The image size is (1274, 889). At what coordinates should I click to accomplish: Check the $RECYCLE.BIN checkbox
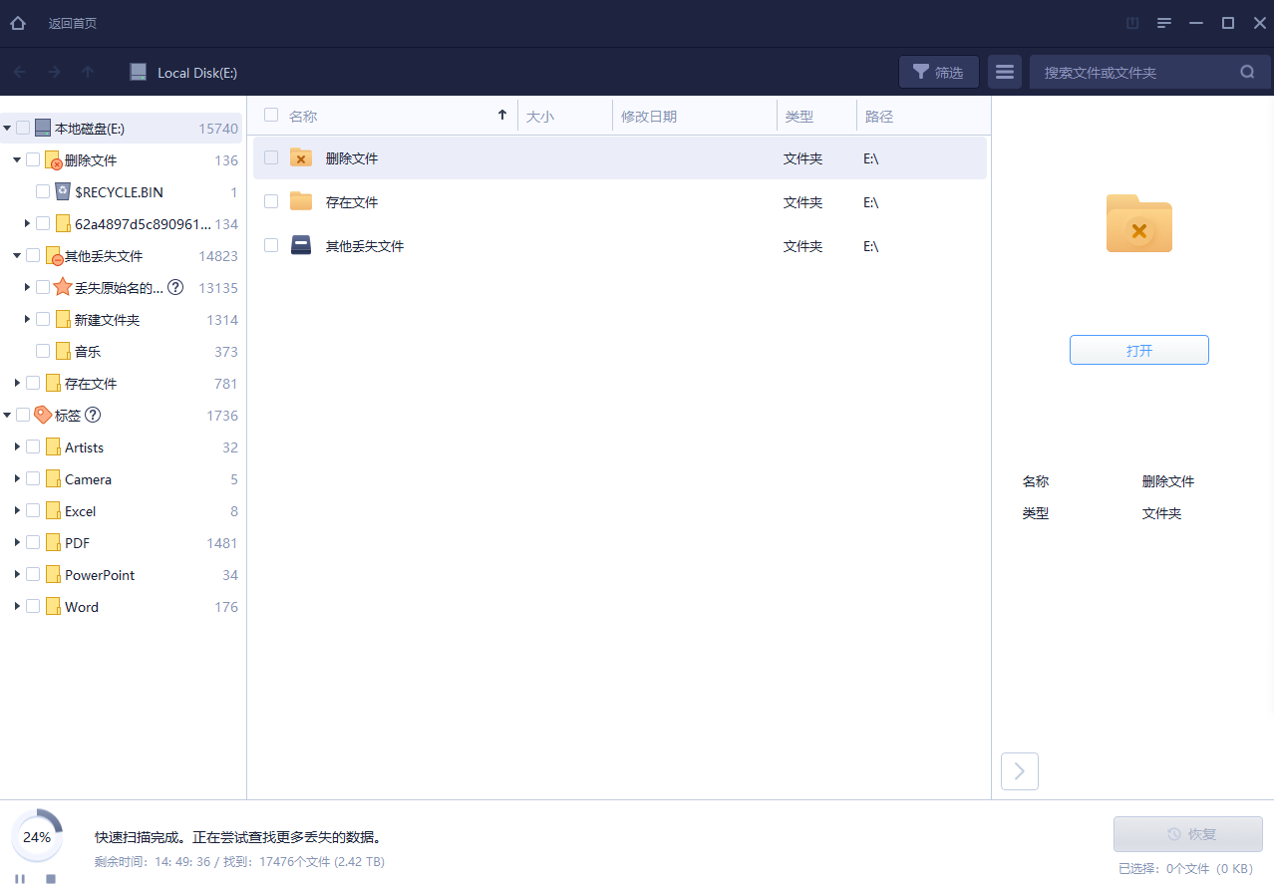point(43,191)
